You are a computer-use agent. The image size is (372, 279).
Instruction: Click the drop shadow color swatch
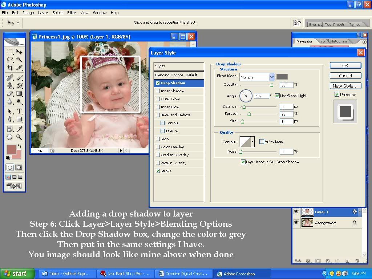coord(282,77)
